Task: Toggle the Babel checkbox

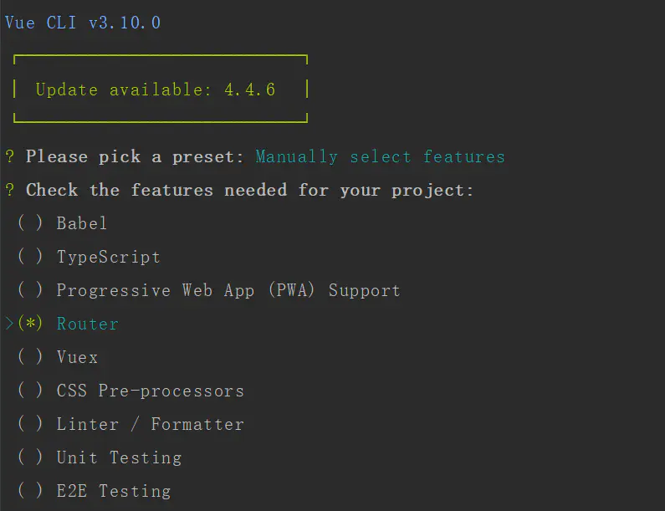Action: [30, 223]
